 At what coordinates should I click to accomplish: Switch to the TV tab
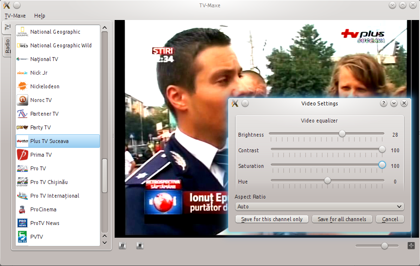pos(7,27)
